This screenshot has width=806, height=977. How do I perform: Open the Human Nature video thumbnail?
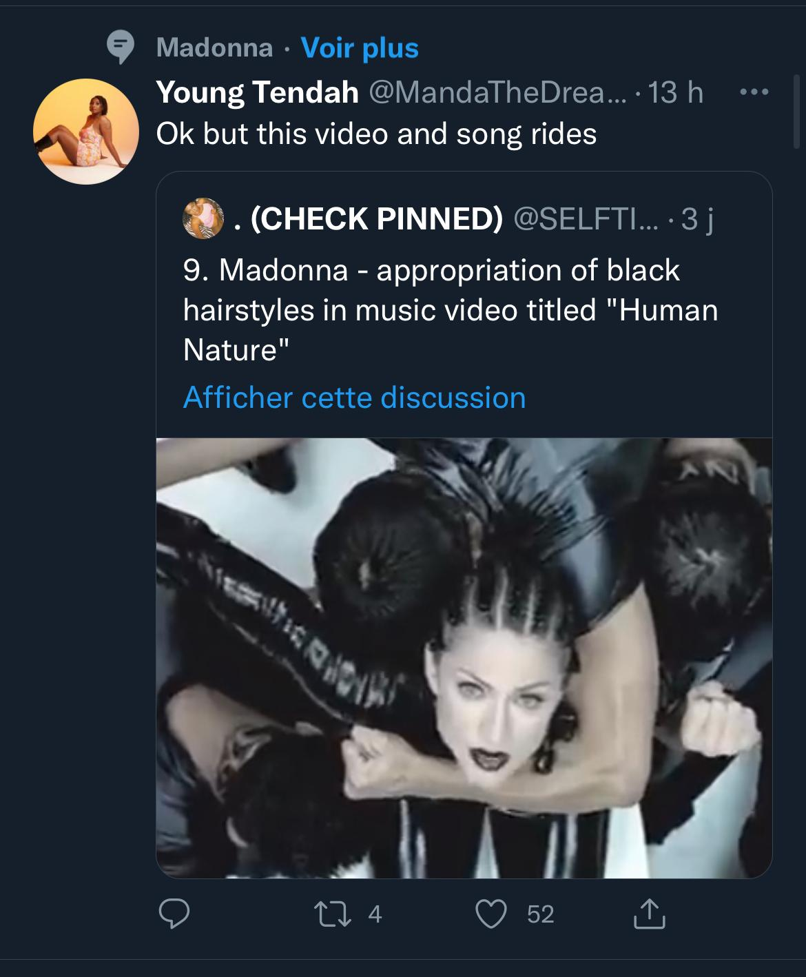(464, 658)
